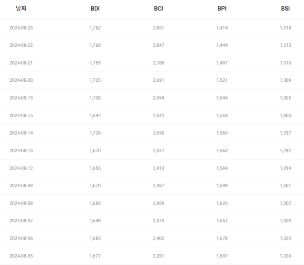Click the 날짜 column header

coord(21,9)
